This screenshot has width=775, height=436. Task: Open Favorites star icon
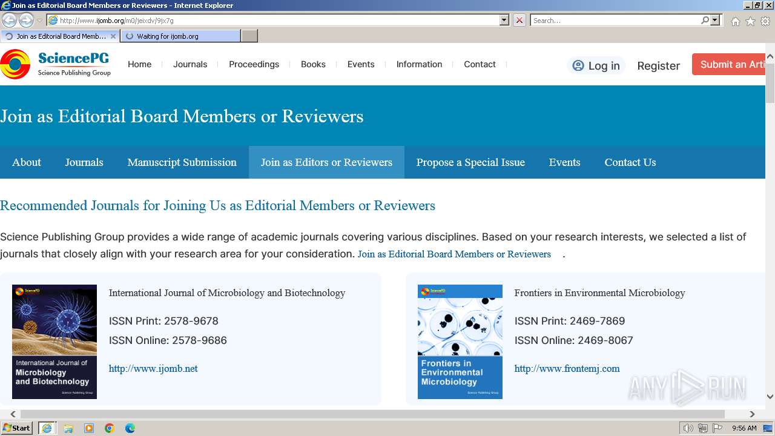point(750,21)
